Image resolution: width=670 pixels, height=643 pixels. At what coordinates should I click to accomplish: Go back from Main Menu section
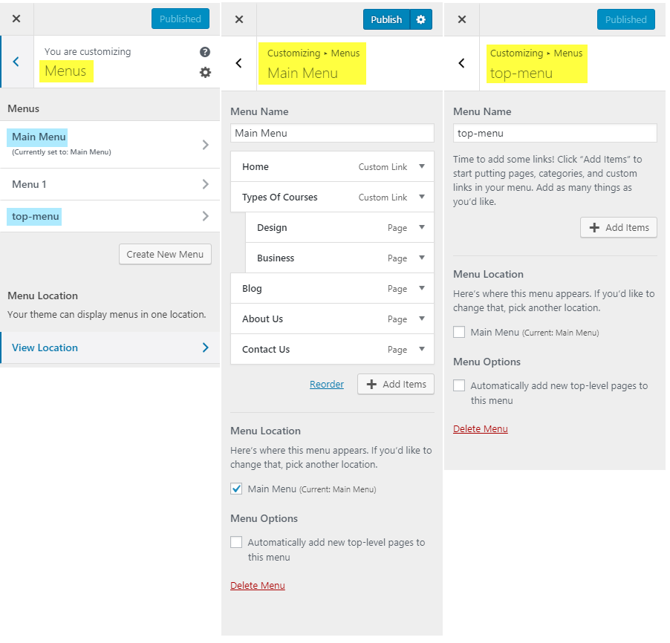pos(238,63)
